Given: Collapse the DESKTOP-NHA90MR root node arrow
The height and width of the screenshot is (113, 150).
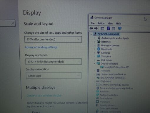Looking at the screenshot, I should pyautogui.click(x=91, y=34).
